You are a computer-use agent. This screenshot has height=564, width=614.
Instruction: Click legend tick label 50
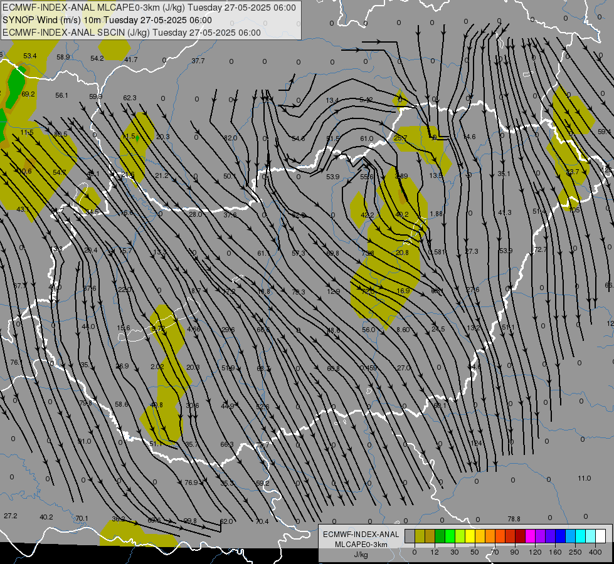(x=474, y=552)
